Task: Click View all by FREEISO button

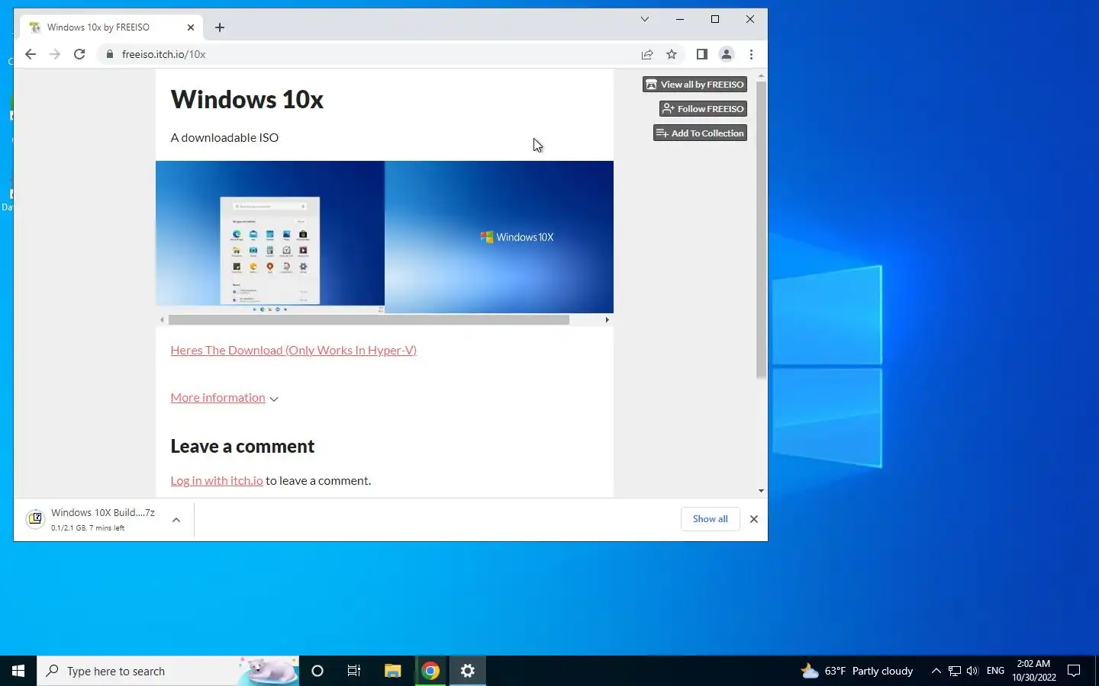Action: 695,85
